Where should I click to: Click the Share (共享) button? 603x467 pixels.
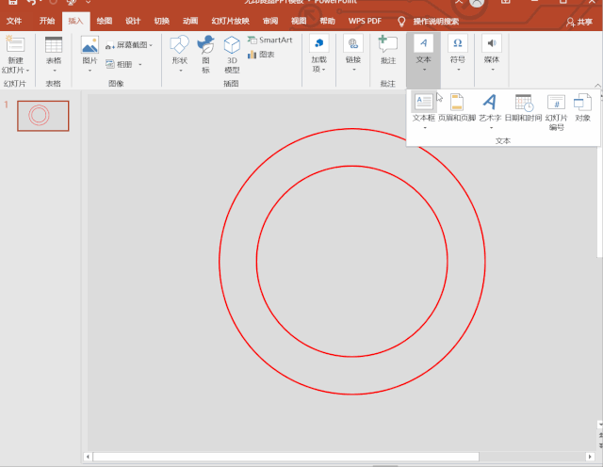click(579, 21)
